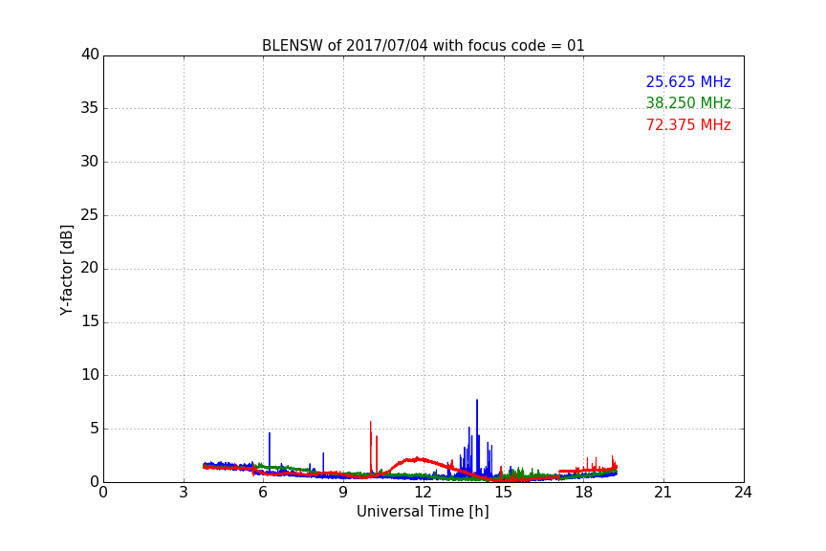Screen dimensions: 826x551
Task: Click the Y-factor [dB] axis label
Action: [66, 270]
